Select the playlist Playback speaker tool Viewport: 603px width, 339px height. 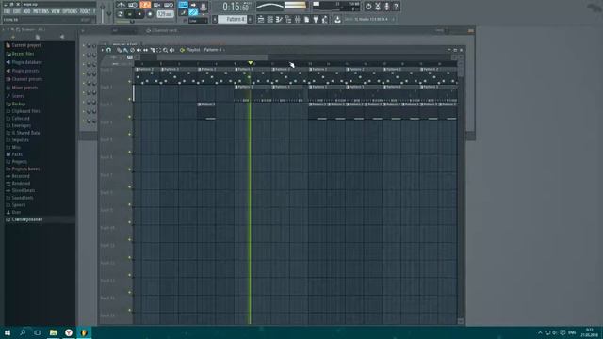click(171, 50)
